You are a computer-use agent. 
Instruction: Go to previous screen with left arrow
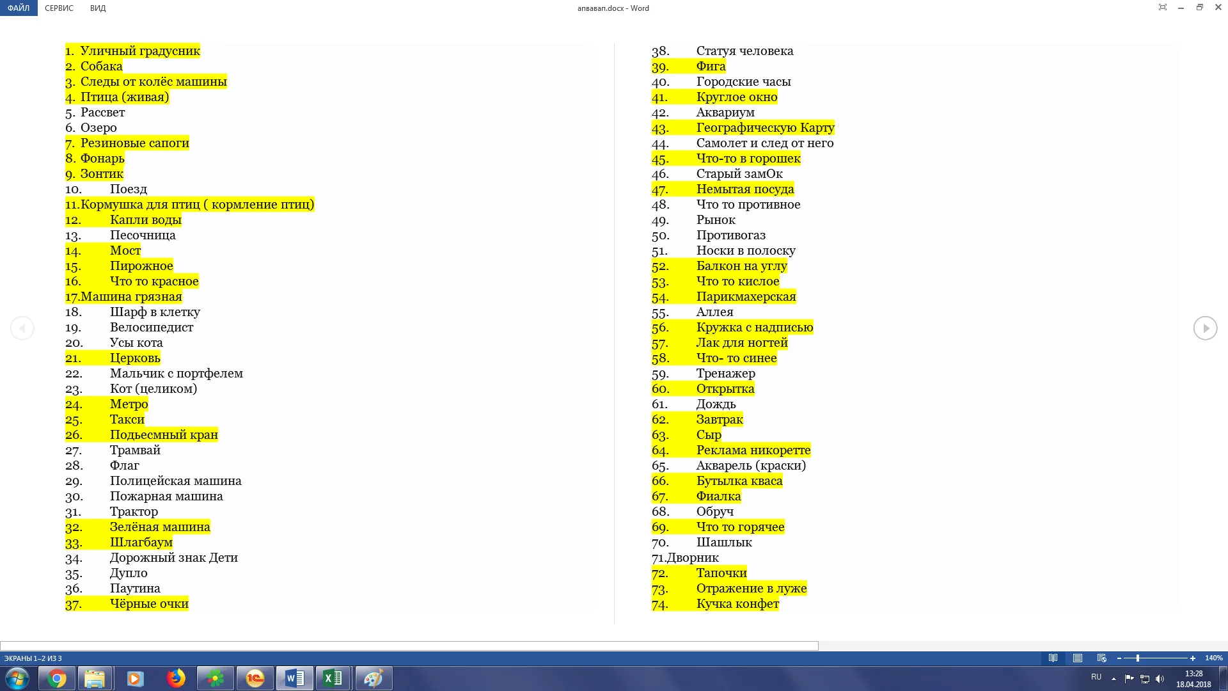22,328
